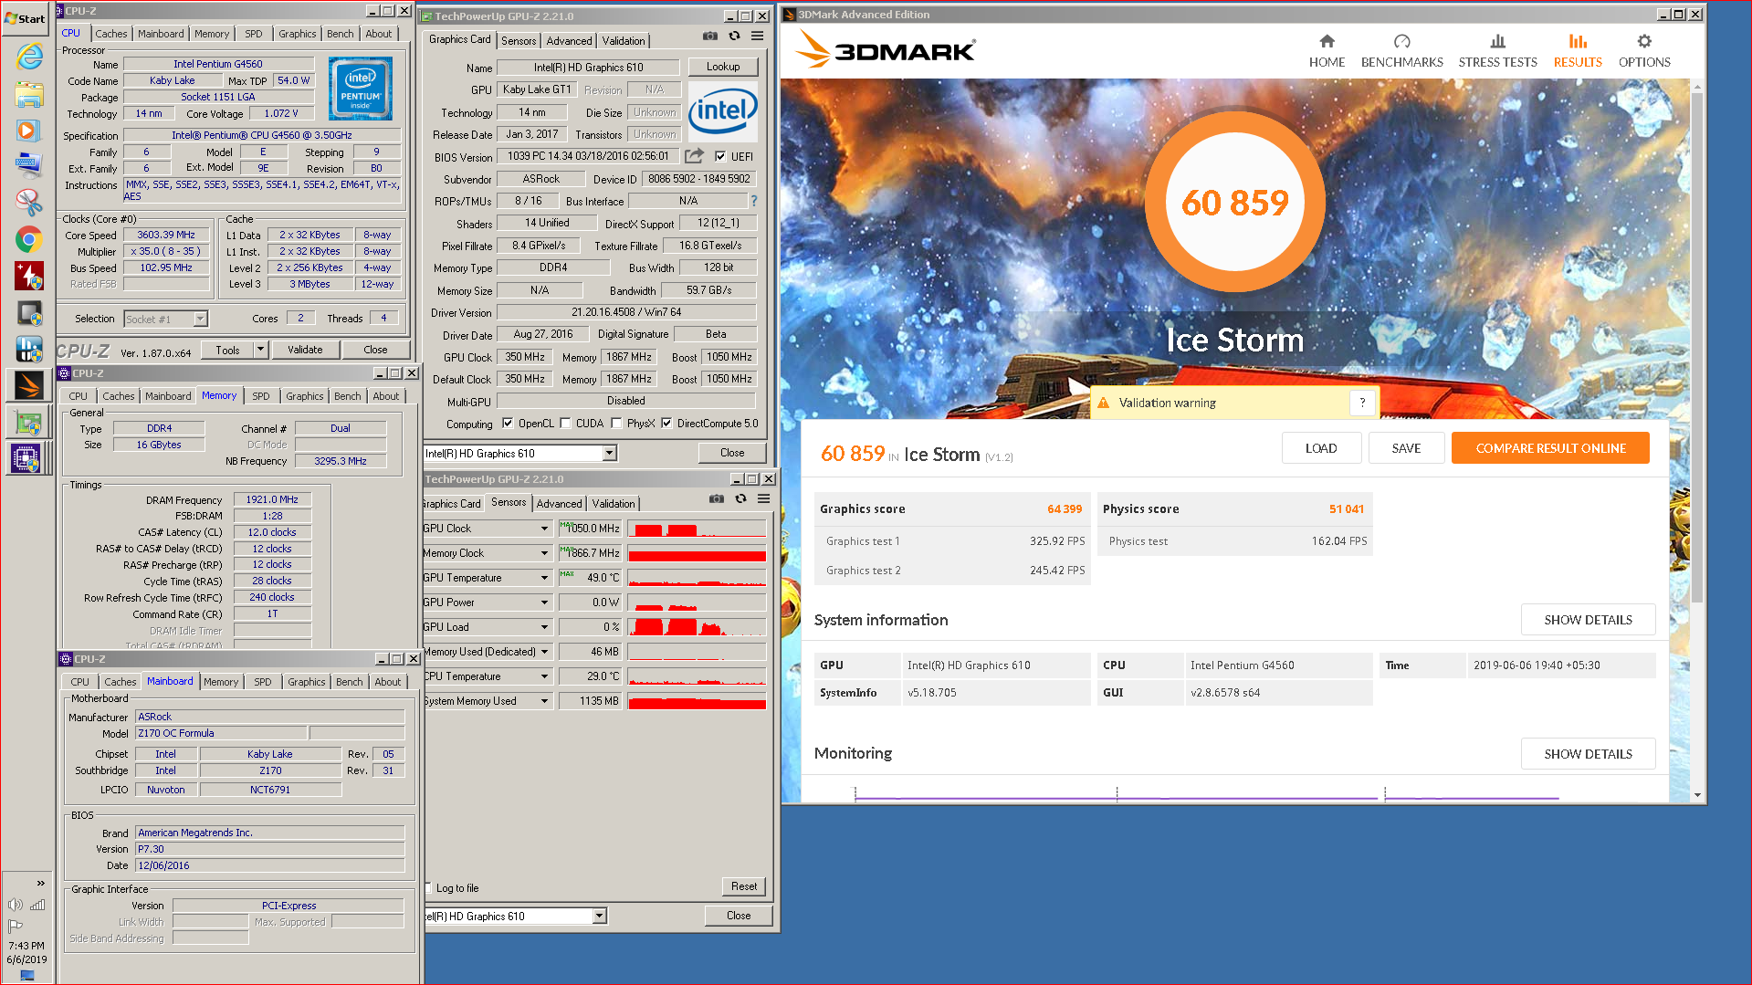Refresh the top GPU-Z window
The height and width of the screenshot is (985, 1752).
pos(734,37)
